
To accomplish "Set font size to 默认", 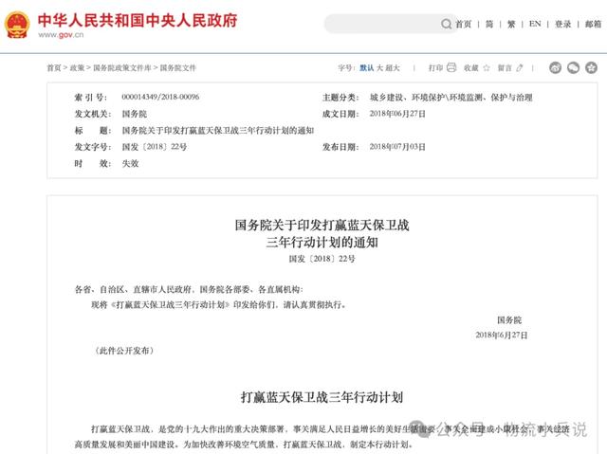I will tap(367, 68).
